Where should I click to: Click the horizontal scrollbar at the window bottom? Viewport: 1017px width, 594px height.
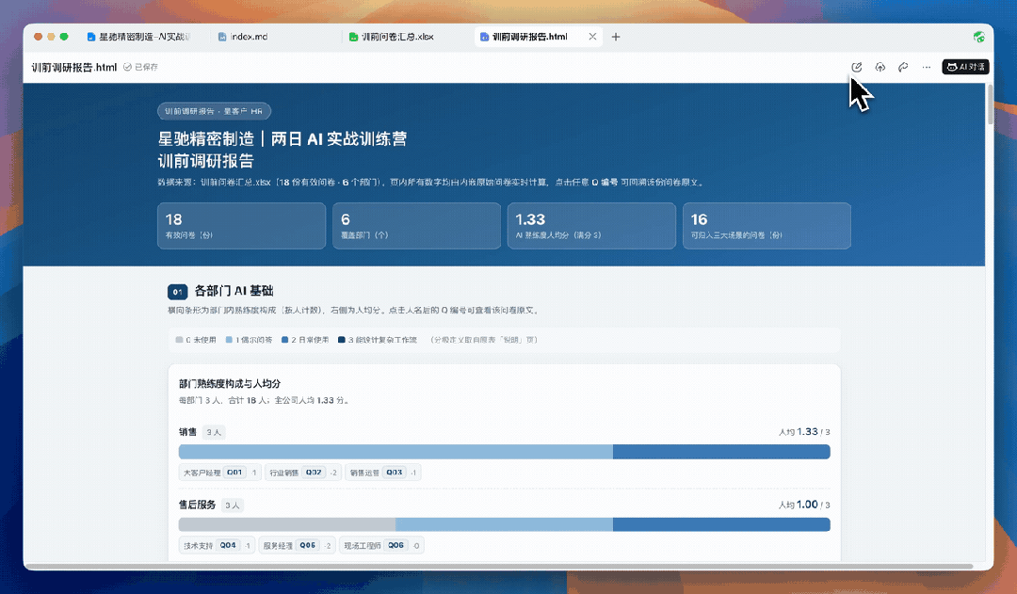(x=499, y=567)
